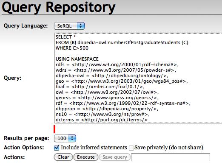The image size is (222, 168).
Task: Click the owl = namespace line
Action: click(107, 92)
